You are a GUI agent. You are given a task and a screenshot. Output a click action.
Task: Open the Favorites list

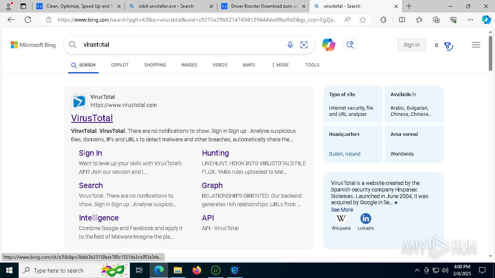pos(419,20)
